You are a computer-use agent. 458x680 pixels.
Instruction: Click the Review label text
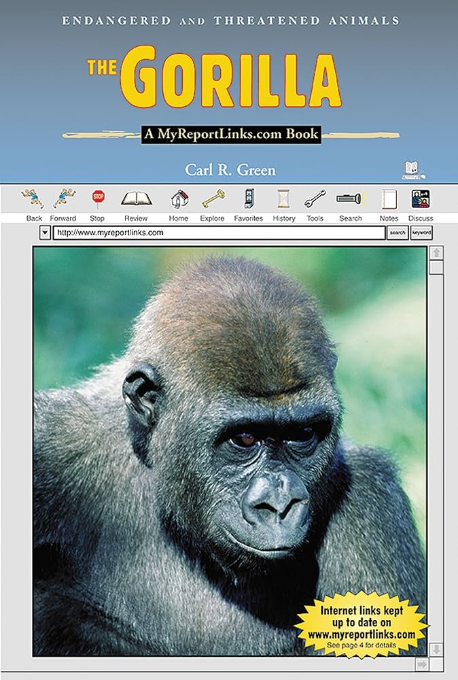pos(136,218)
